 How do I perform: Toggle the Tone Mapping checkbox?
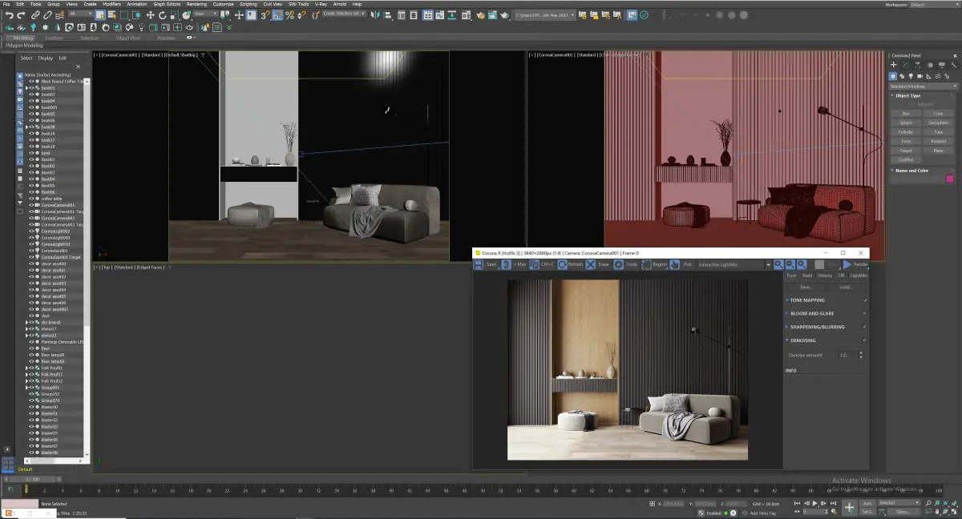coord(864,300)
